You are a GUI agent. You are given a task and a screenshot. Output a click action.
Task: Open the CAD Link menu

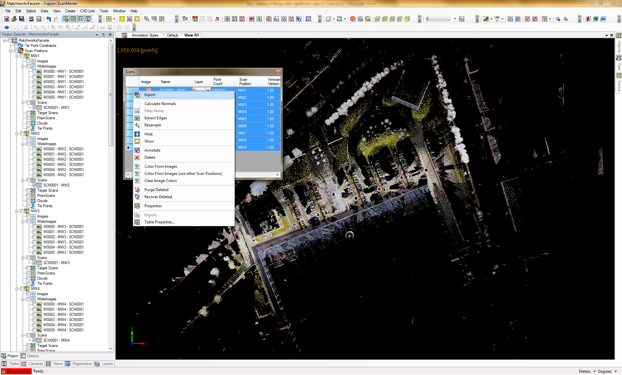pos(87,11)
